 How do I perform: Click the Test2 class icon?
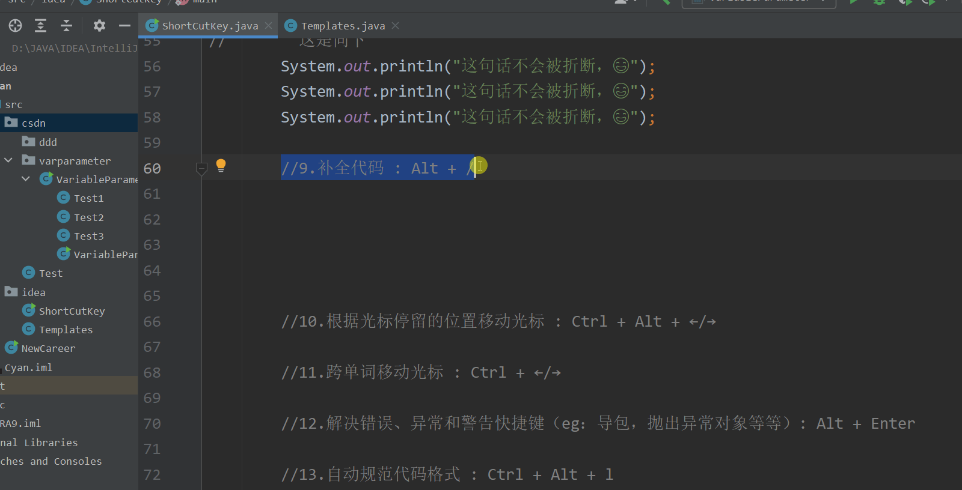pos(63,216)
